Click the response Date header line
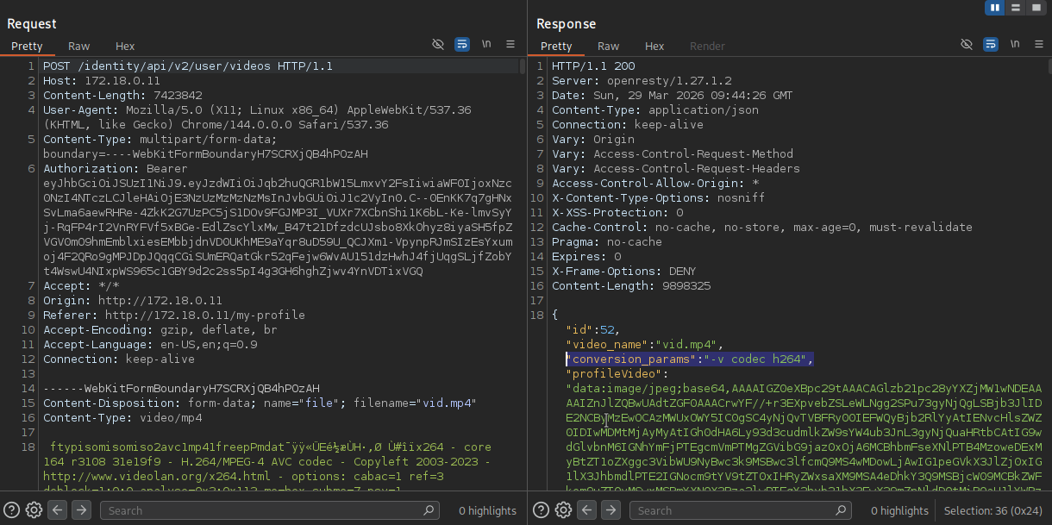The height and width of the screenshot is (525, 1052). tap(673, 96)
